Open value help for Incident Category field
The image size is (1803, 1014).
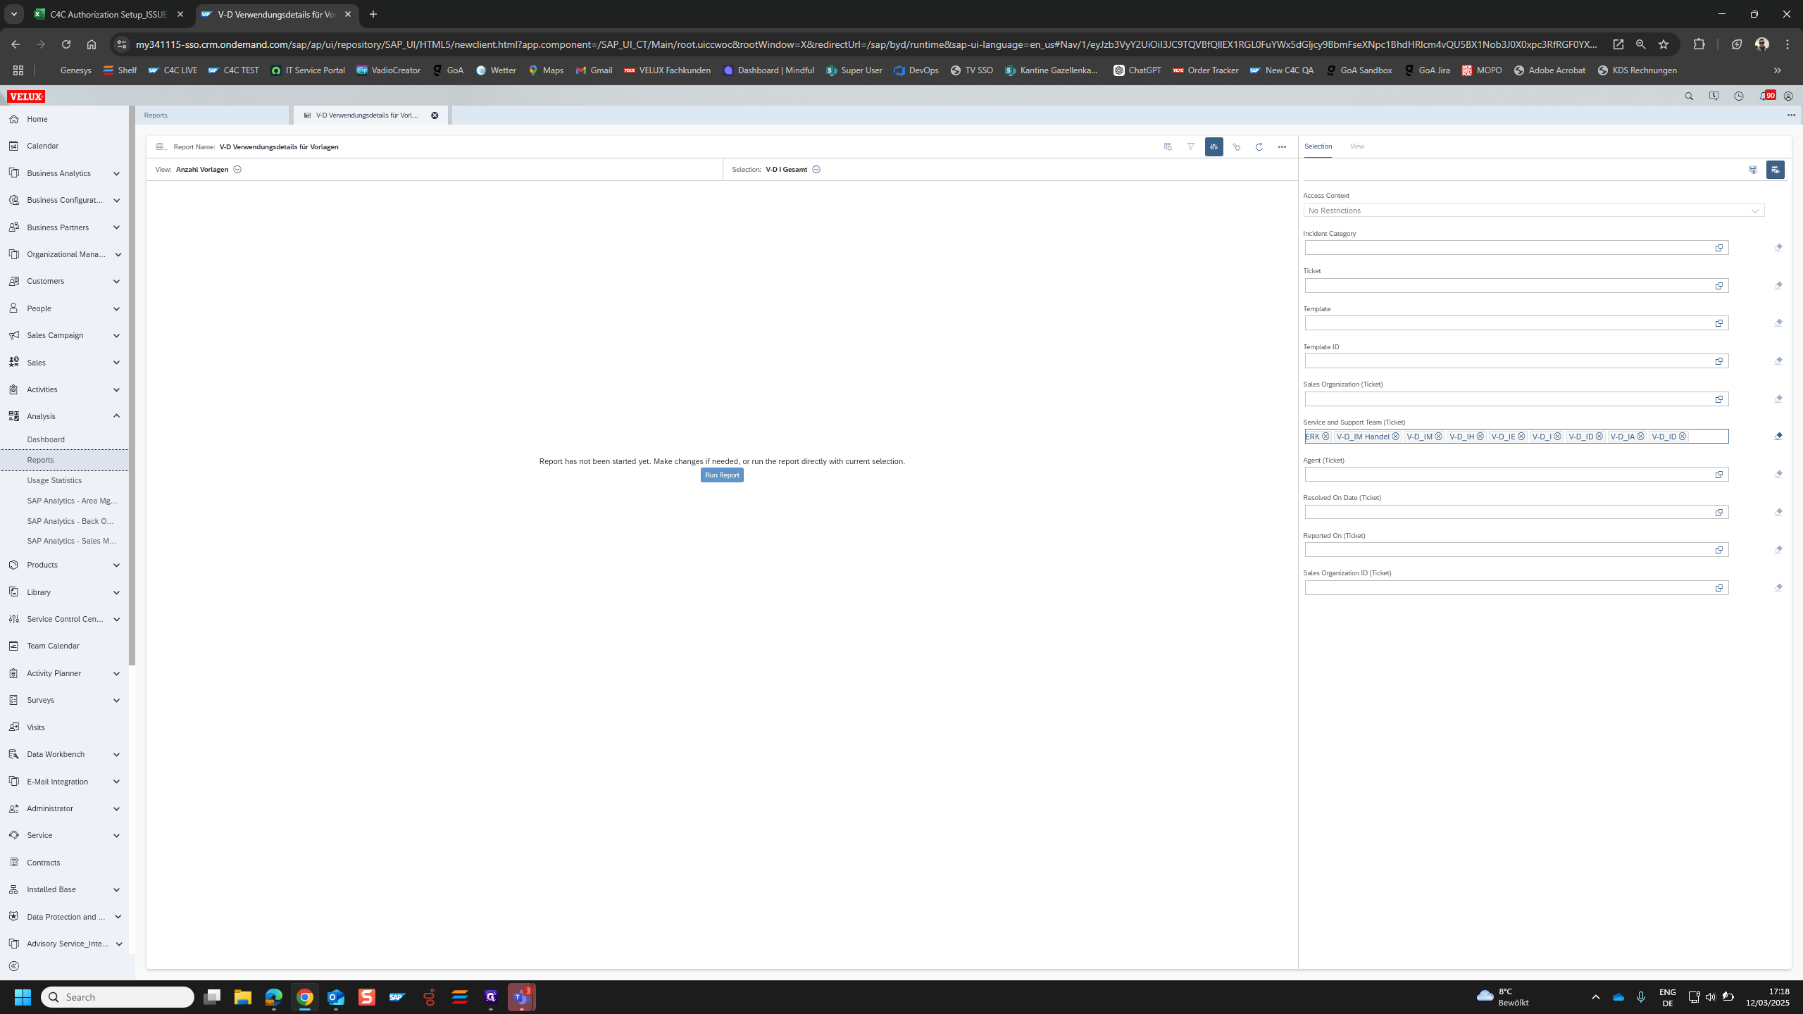pos(1718,248)
